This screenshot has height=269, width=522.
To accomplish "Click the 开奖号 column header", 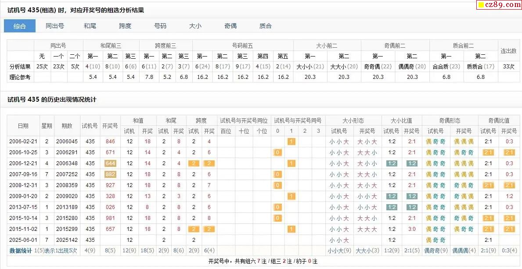I will 110,126.
